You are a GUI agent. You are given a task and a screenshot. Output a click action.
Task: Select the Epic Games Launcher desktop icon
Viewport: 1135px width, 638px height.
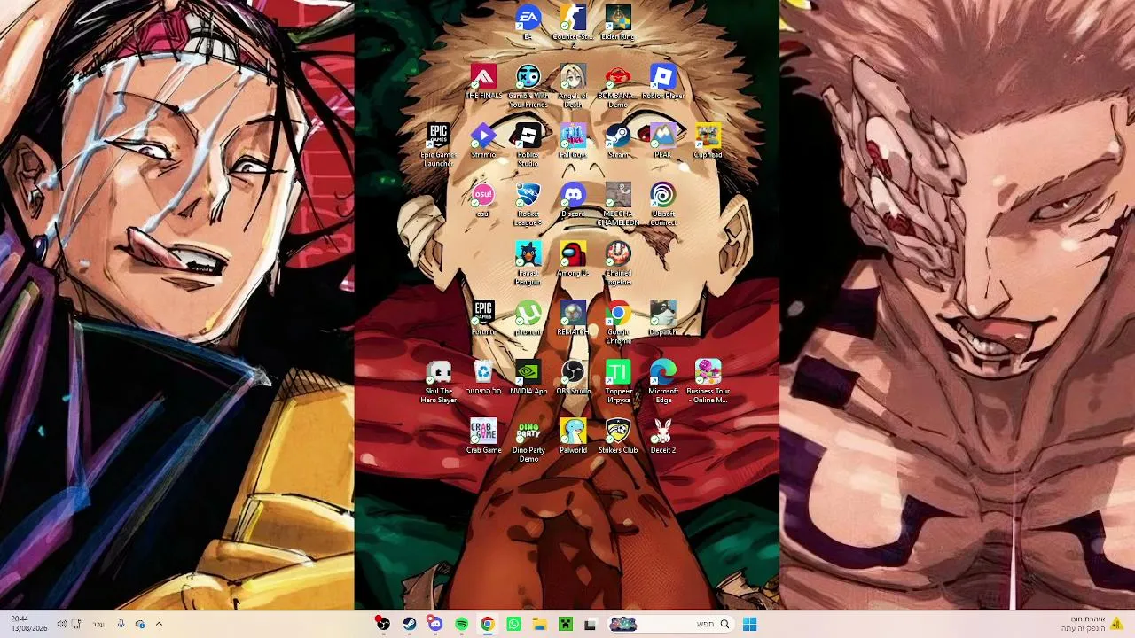438,146
